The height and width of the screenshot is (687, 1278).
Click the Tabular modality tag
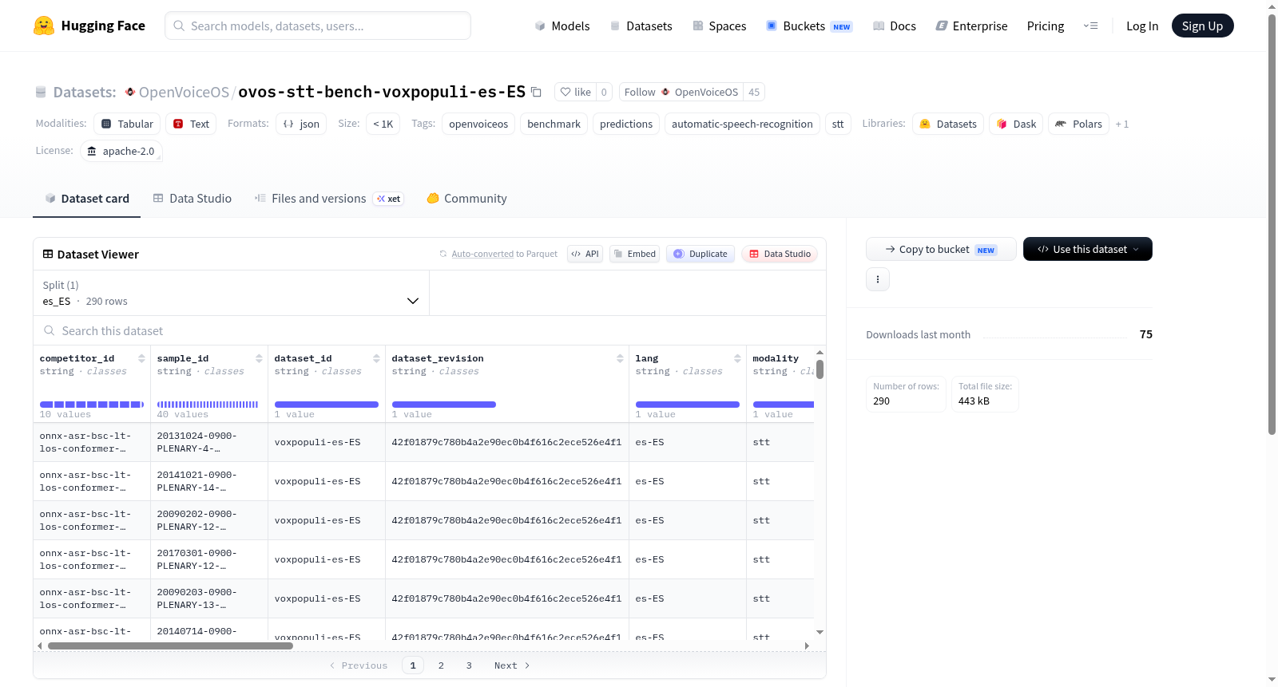coord(128,124)
